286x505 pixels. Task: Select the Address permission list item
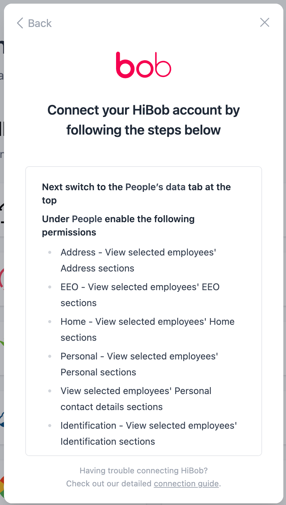tap(138, 260)
